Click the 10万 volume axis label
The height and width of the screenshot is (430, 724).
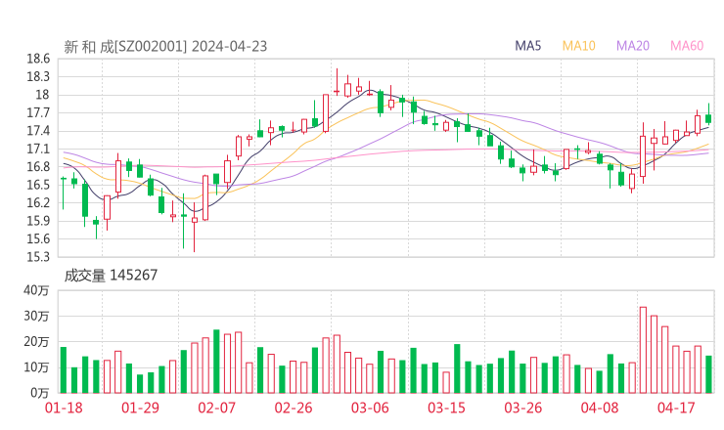click(x=36, y=367)
